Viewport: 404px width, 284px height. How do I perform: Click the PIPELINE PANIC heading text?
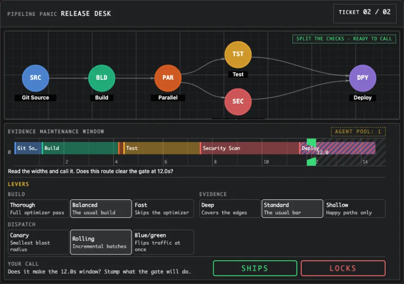[x=32, y=14]
